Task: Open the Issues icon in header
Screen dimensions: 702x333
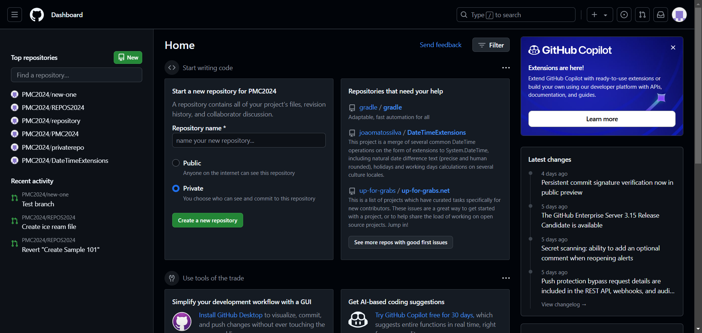Action: point(624,15)
